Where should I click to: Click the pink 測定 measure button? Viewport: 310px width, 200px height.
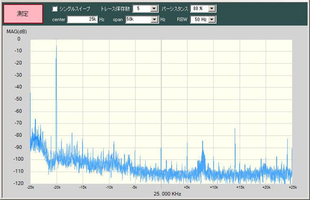[23, 14]
